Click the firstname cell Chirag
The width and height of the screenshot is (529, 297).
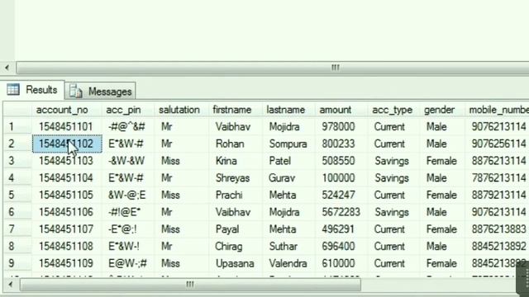tap(236, 246)
